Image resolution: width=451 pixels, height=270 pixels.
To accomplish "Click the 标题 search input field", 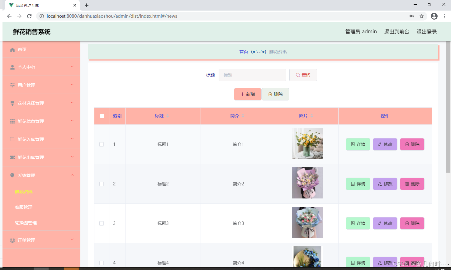I will point(252,75).
